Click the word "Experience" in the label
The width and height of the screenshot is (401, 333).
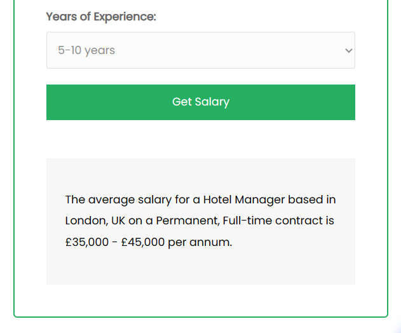(x=125, y=17)
